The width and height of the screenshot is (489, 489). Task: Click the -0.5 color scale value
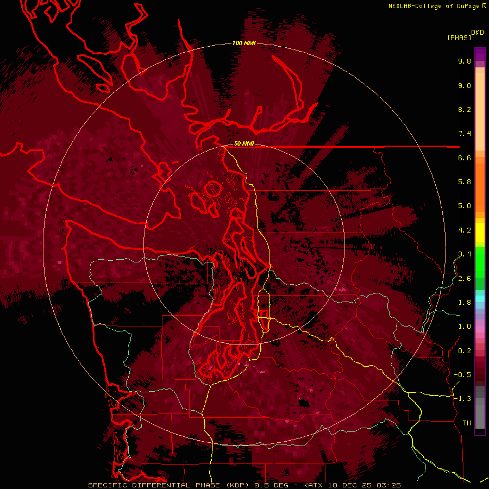[462, 375]
